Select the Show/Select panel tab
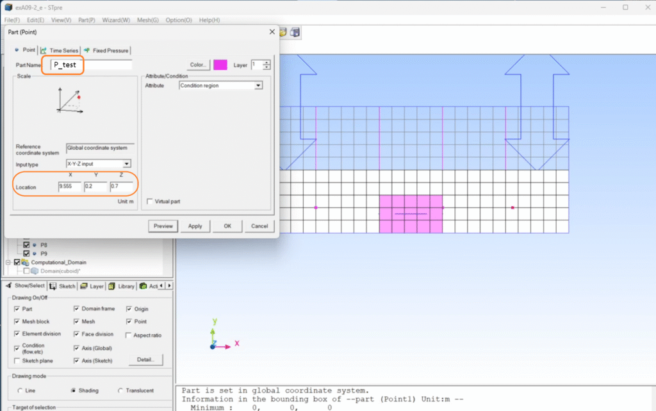This screenshot has width=656, height=411. click(x=25, y=286)
